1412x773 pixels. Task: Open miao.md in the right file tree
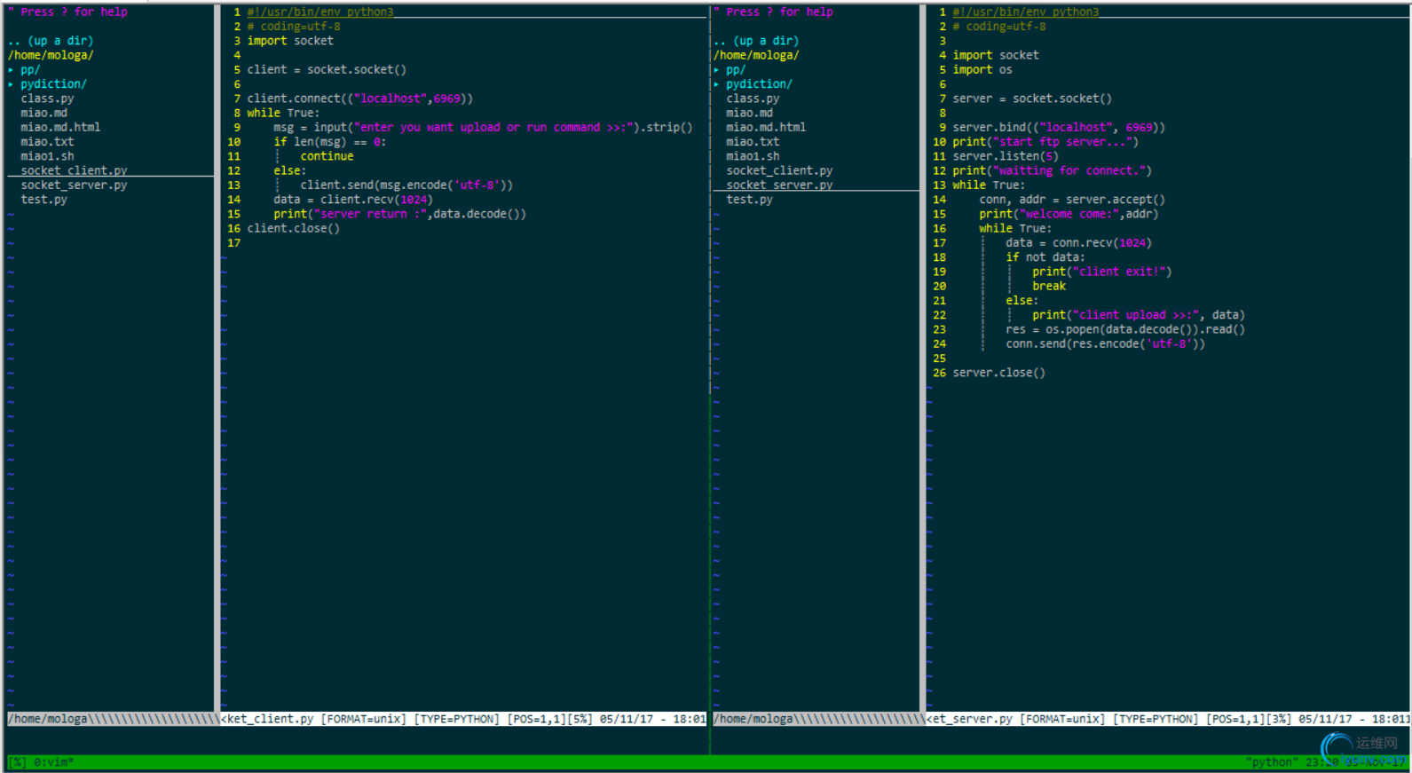tap(750, 113)
